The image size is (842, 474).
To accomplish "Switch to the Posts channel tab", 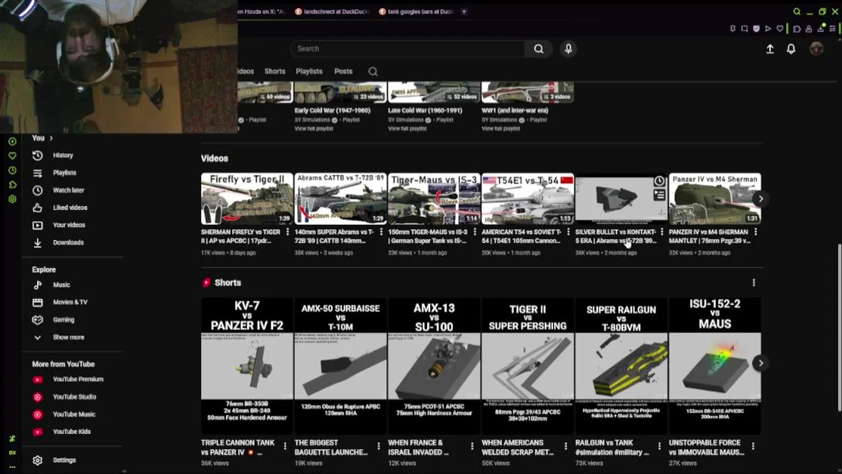I will coord(343,71).
